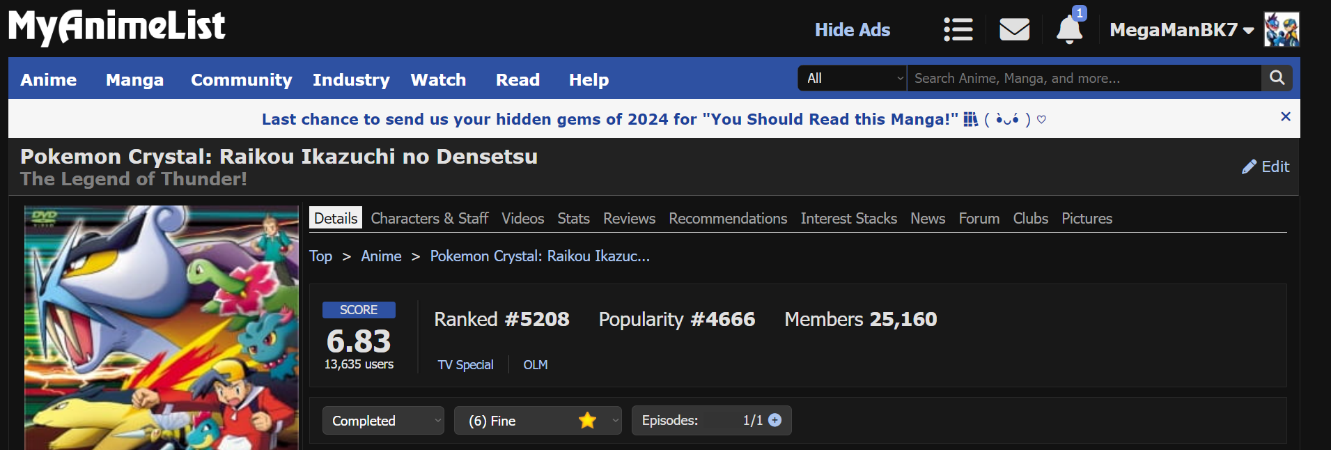Screen dimensions: 1331x450
Task: Switch to the Recommendations tab
Action: (x=728, y=218)
